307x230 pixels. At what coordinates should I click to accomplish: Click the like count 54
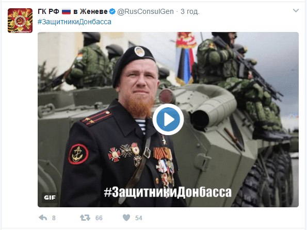(139, 218)
